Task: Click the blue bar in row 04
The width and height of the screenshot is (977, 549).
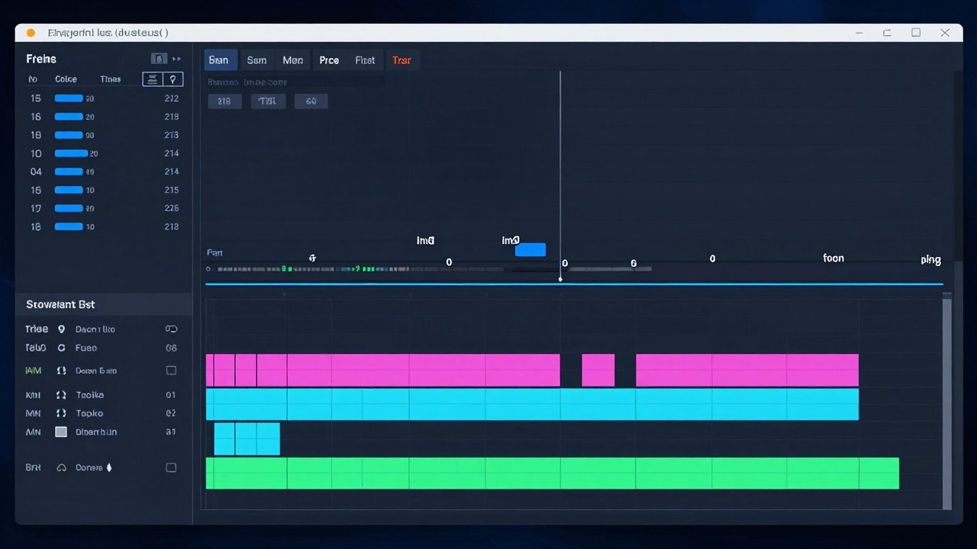Action: [69, 172]
